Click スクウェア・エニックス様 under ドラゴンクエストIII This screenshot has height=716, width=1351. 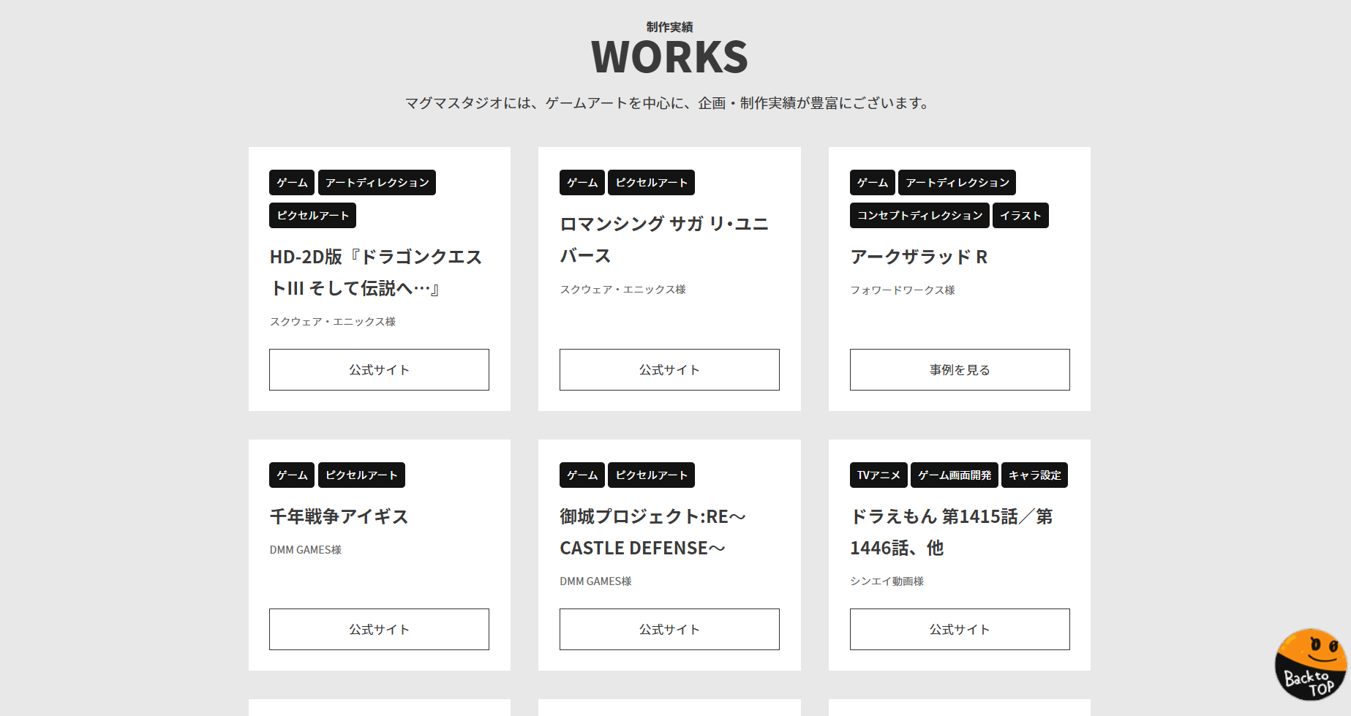[x=332, y=322]
